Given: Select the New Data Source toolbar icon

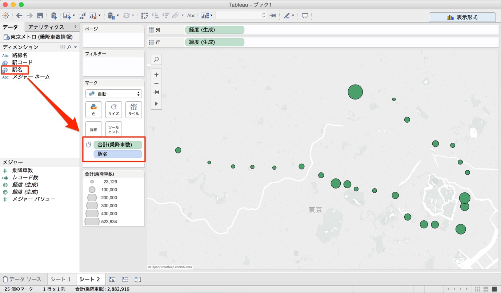Looking at the screenshot, I should (53, 15).
